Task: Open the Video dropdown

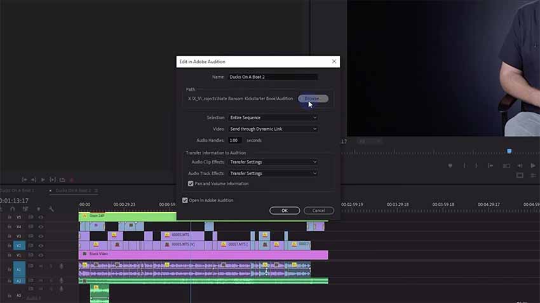Action: pyautogui.click(x=273, y=129)
